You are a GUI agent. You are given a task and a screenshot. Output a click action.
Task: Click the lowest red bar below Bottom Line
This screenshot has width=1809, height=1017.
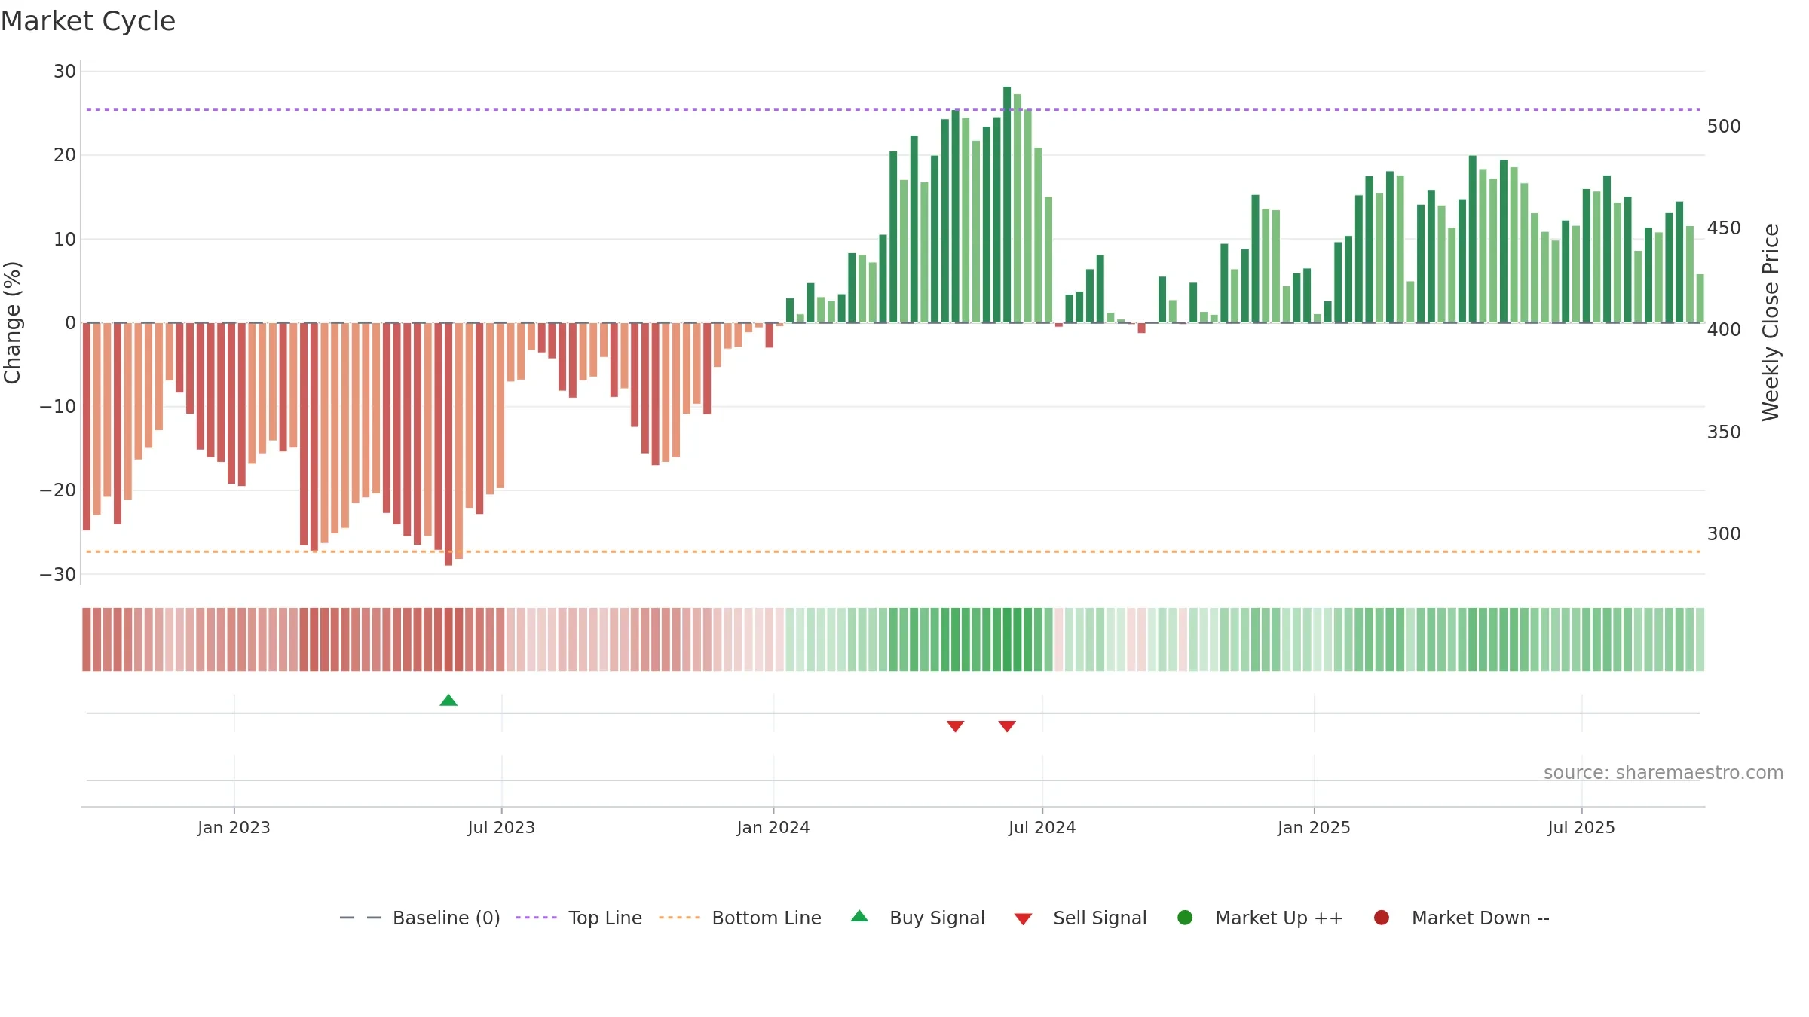448,444
